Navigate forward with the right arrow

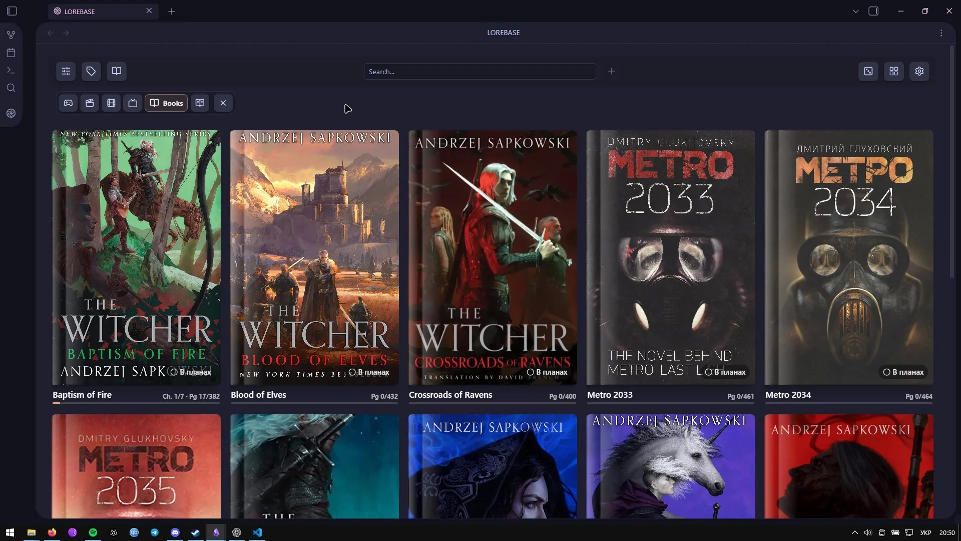tap(66, 33)
